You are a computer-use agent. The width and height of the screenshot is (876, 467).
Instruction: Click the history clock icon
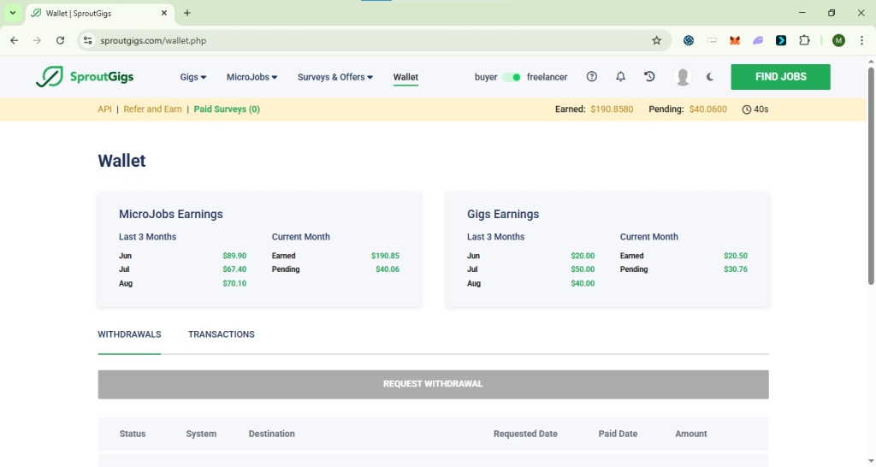tap(649, 77)
